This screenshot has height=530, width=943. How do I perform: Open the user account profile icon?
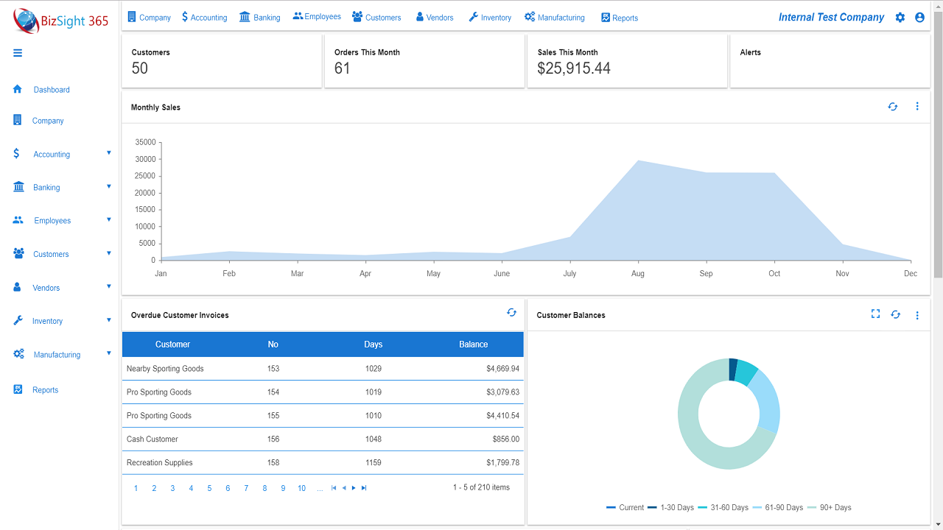click(x=919, y=17)
